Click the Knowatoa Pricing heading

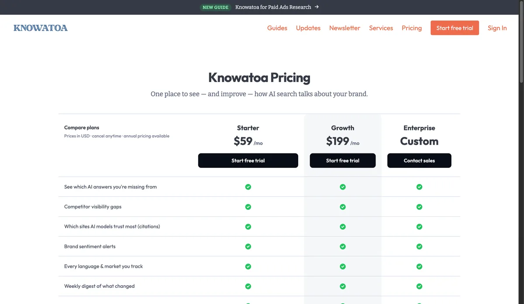[259, 78]
